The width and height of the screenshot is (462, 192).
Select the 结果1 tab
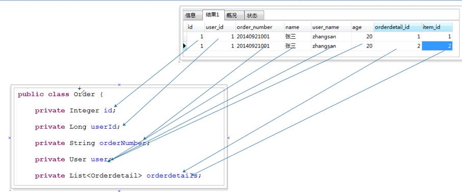click(213, 15)
